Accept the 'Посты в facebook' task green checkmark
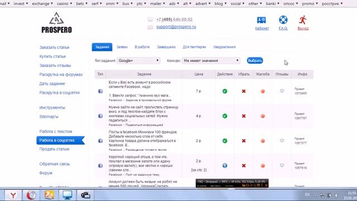357x201 pixels. 225,141
